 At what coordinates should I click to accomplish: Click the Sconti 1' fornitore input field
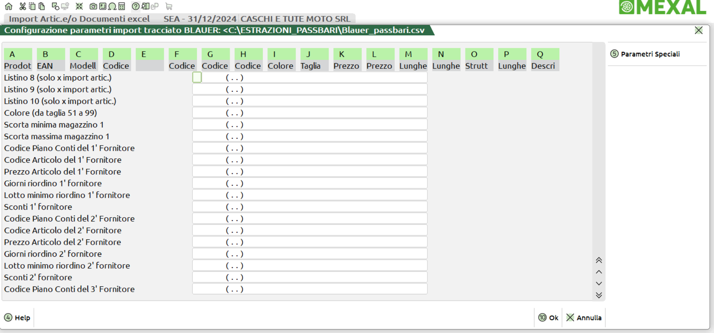pos(310,207)
